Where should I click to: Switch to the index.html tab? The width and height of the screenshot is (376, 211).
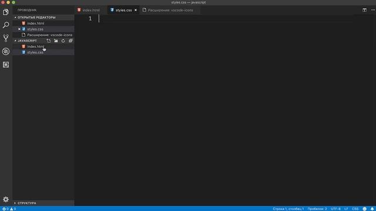click(x=91, y=10)
